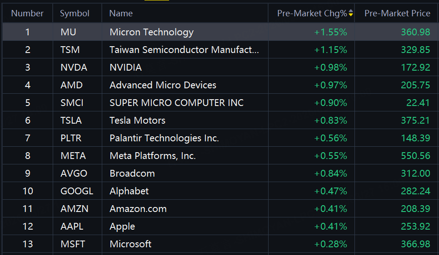439x255 pixels.
Task: Click the TSLA ticker symbol
Action: [72, 120]
